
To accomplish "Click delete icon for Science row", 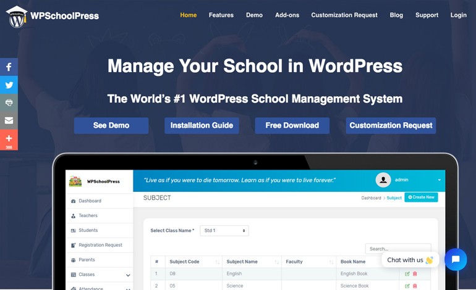I will pyautogui.click(x=415, y=286).
